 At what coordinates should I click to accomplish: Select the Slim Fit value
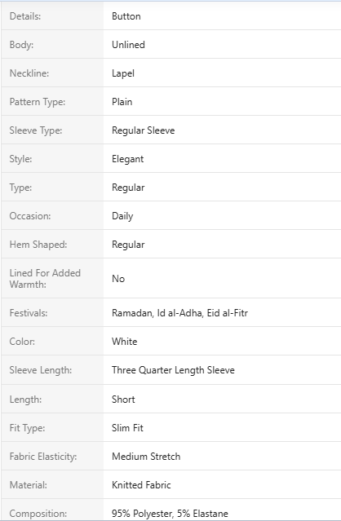pyautogui.click(x=127, y=427)
